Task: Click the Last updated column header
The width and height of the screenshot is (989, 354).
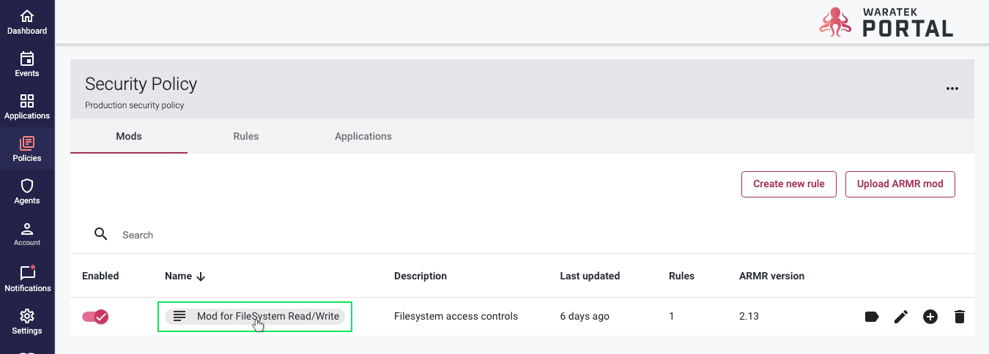Action: pyautogui.click(x=590, y=276)
